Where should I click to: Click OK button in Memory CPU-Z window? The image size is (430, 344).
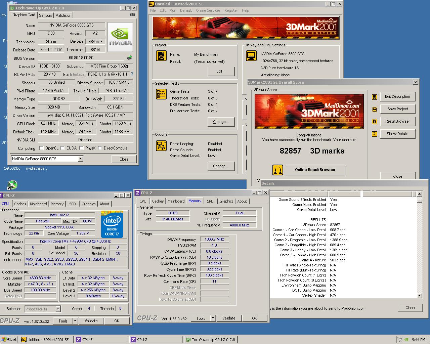[254, 318]
